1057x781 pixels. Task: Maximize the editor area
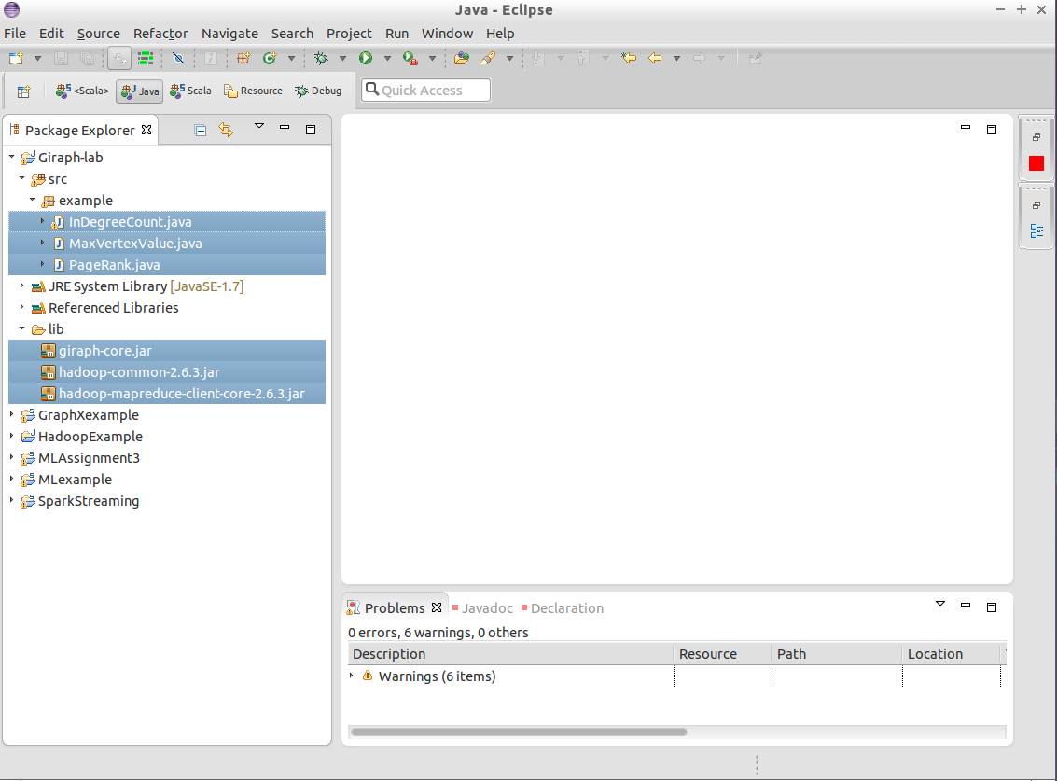(992, 130)
